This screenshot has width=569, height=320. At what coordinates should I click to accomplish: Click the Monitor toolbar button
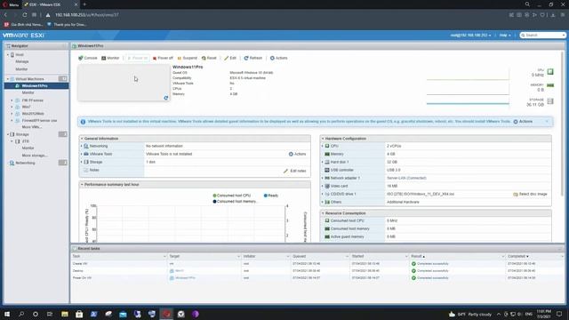tap(110, 58)
